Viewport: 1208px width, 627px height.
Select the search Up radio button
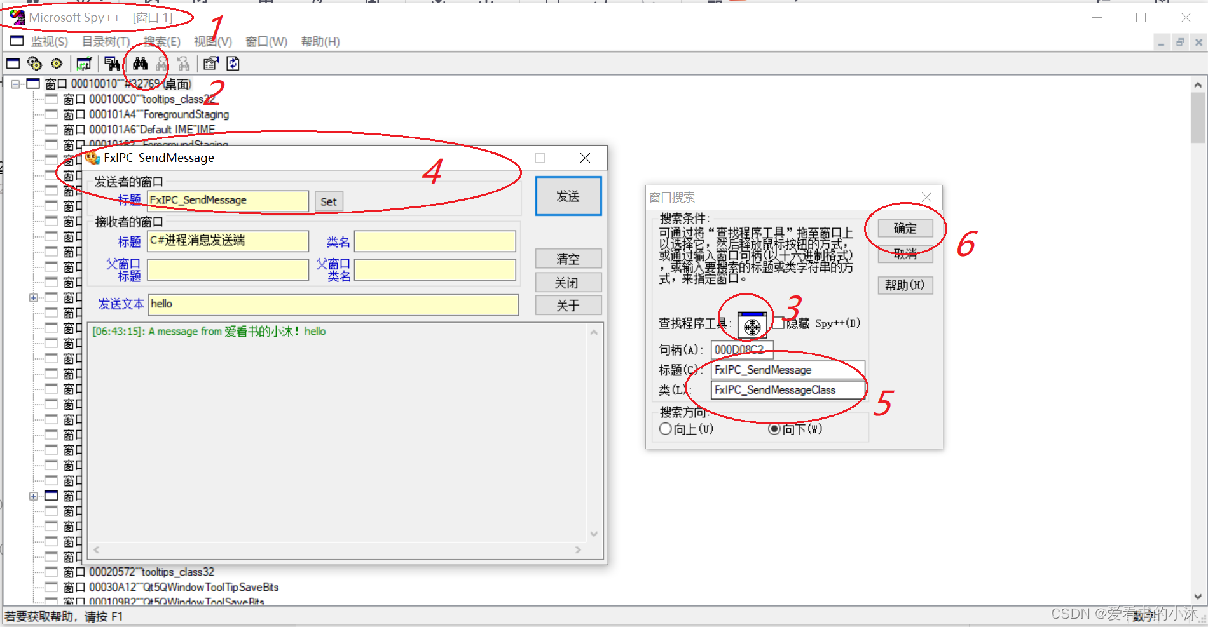666,429
